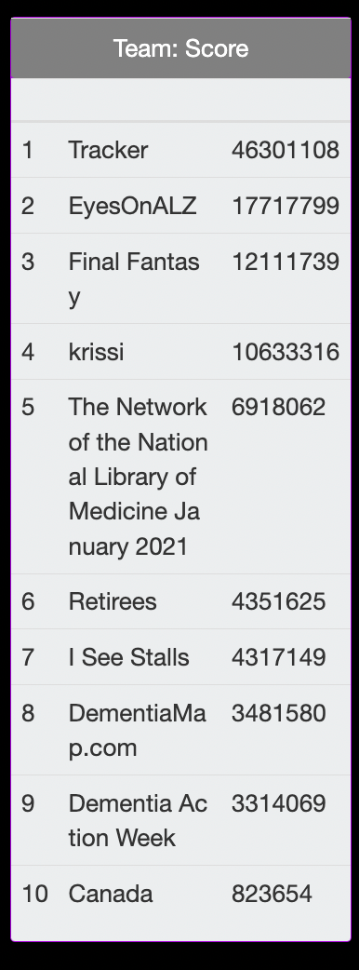
Task: Click krissi's score 10633316
Action: (x=286, y=351)
